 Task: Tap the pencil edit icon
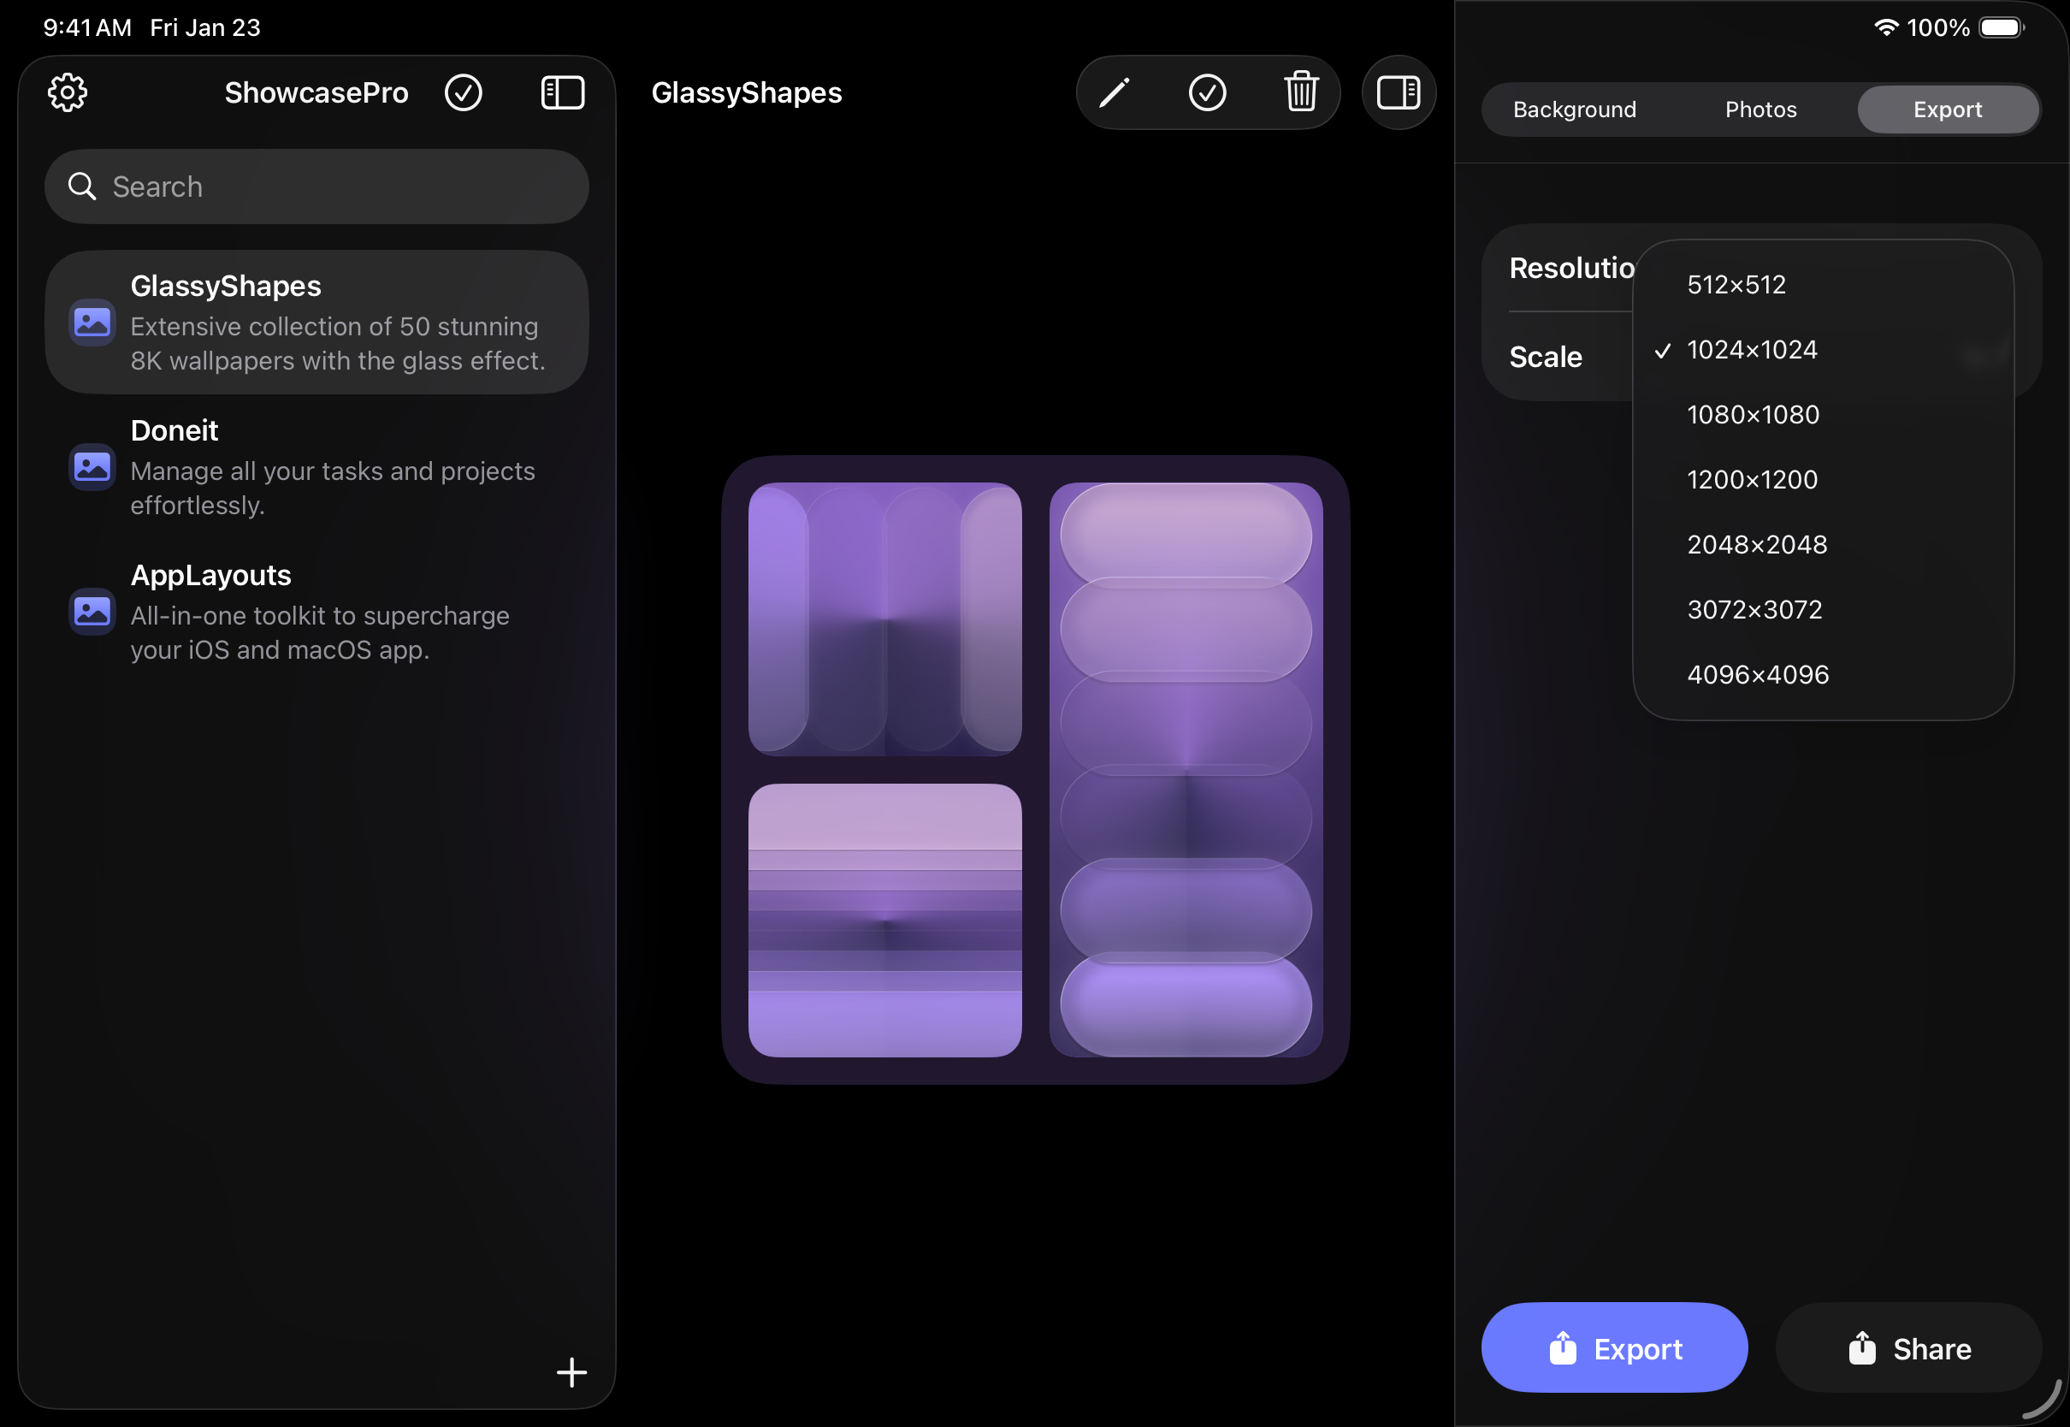click(1114, 93)
